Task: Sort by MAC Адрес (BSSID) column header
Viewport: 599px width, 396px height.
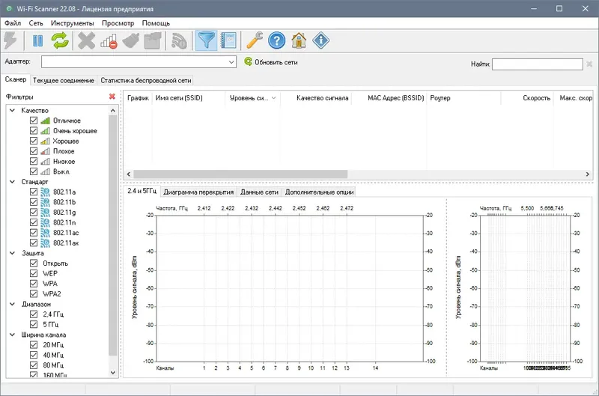Action: click(x=389, y=98)
